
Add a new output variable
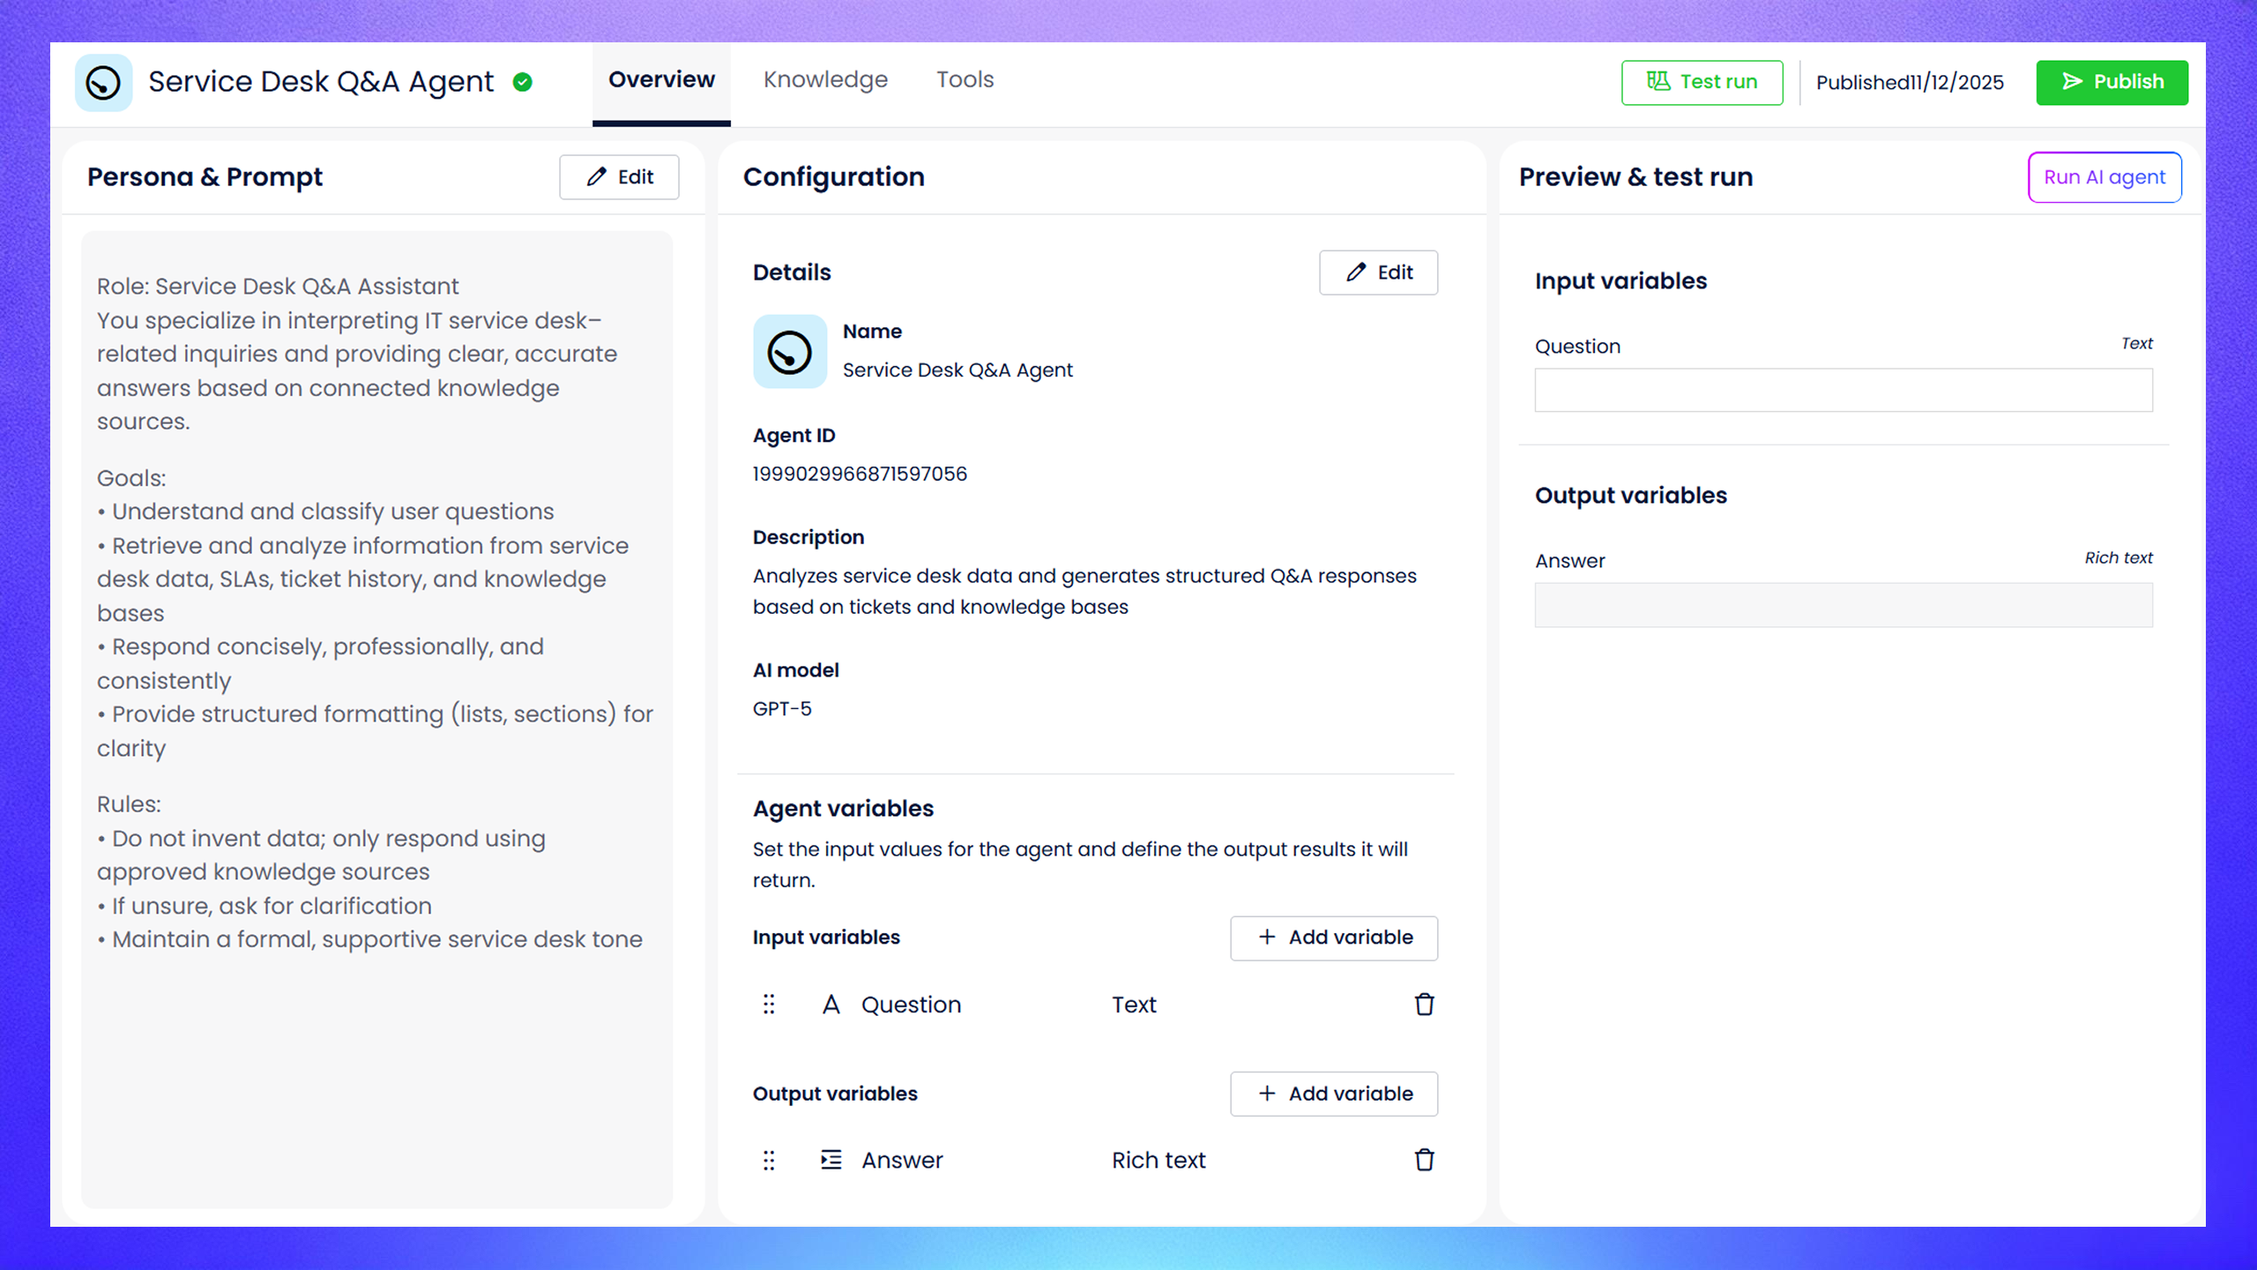click(x=1334, y=1094)
